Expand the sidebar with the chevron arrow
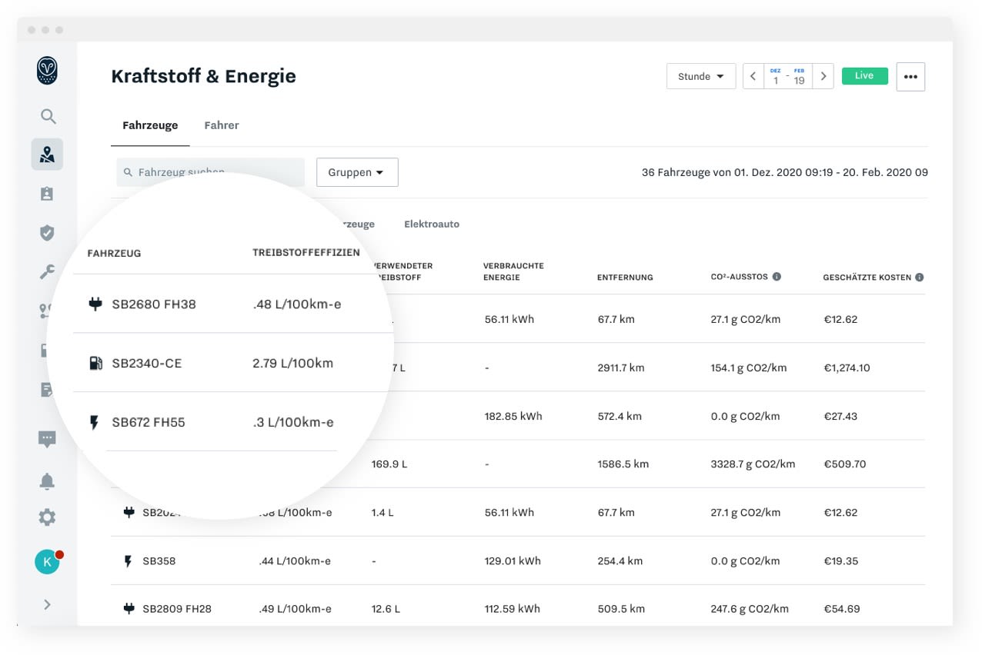 tap(47, 604)
